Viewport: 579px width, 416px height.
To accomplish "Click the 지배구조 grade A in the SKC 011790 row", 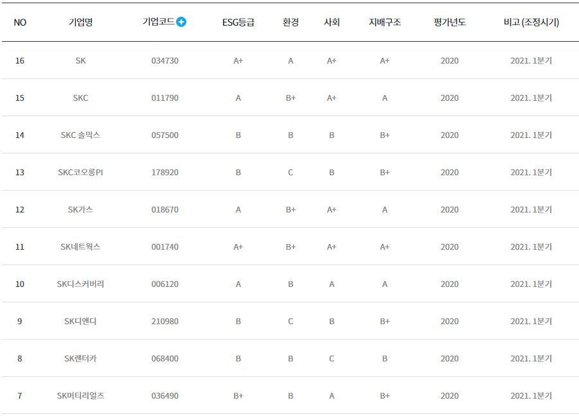I will point(385,98).
